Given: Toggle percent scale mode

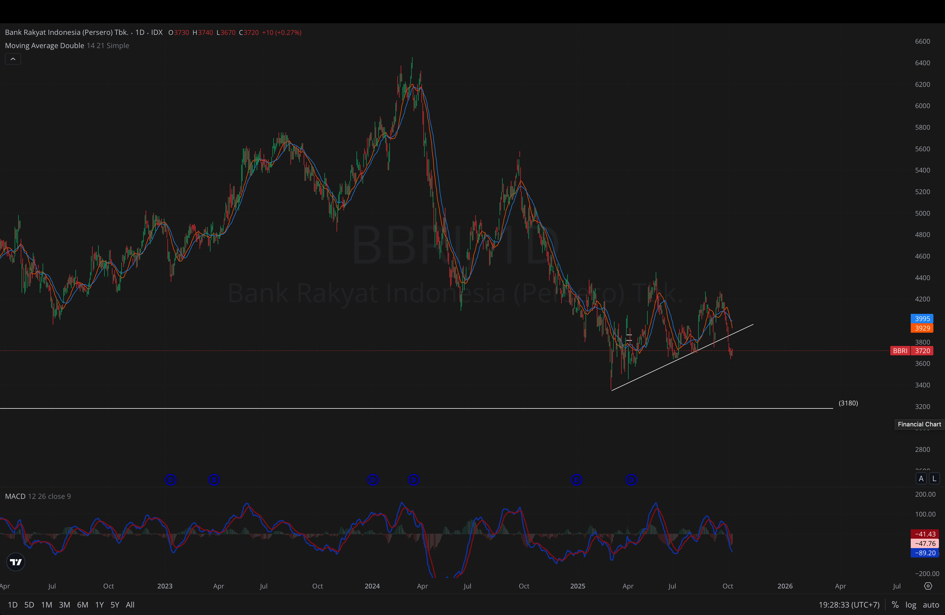Looking at the screenshot, I should point(895,605).
